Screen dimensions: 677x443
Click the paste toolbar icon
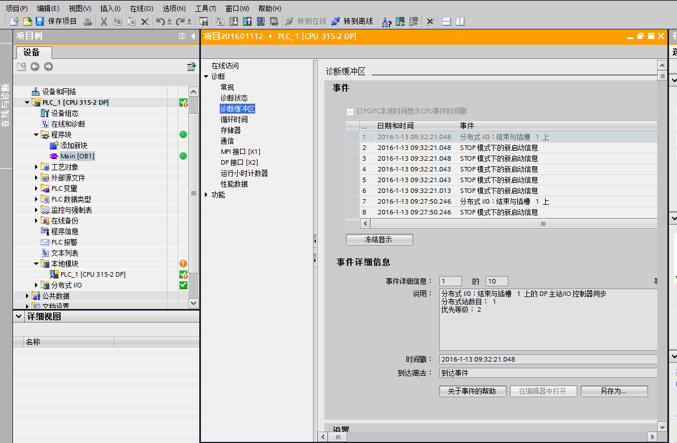click(131, 21)
